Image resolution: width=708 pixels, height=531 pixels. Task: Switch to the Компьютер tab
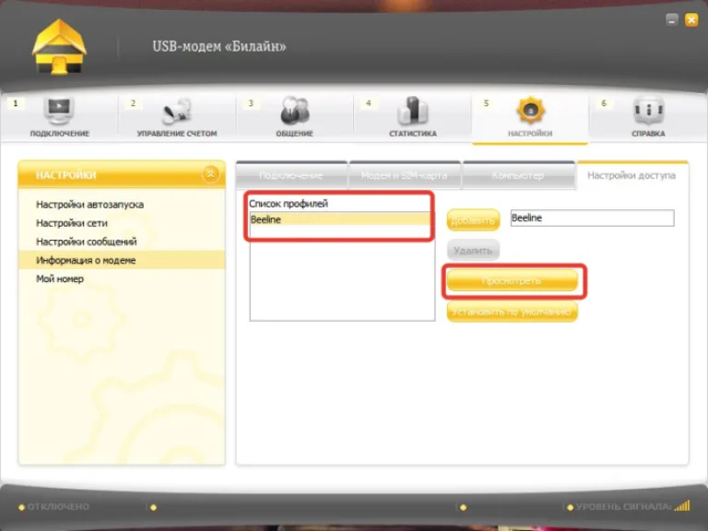point(518,175)
